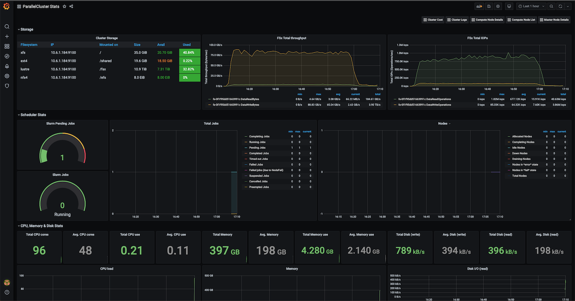Click the Total CPU cores stat value 96
Image resolution: width=575 pixels, height=301 pixels.
click(39, 250)
